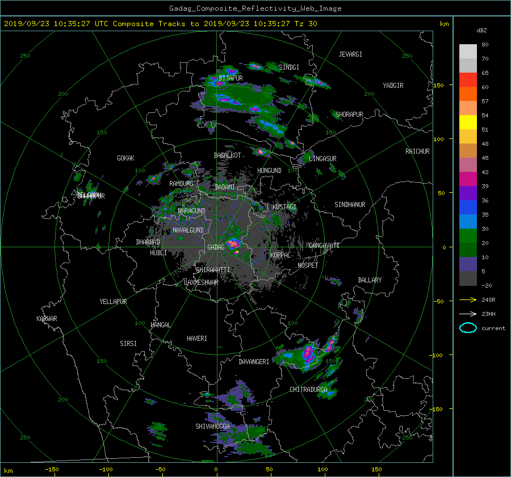Click the SIRSI city label
The height and width of the screenshot is (477, 511).
pyautogui.click(x=128, y=344)
